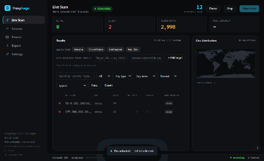The width and height of the screenshot is (264, 161).
Task: Click the Add target button
Action: 175,58
